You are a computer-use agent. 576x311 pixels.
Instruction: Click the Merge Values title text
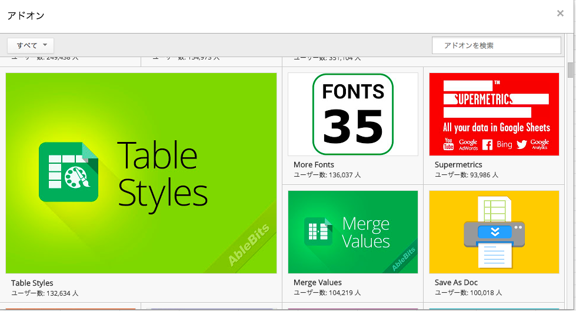317,282
